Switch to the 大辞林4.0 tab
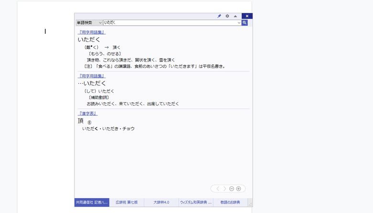Viewport: 373px width, 213px height. (x=161, y=203)
